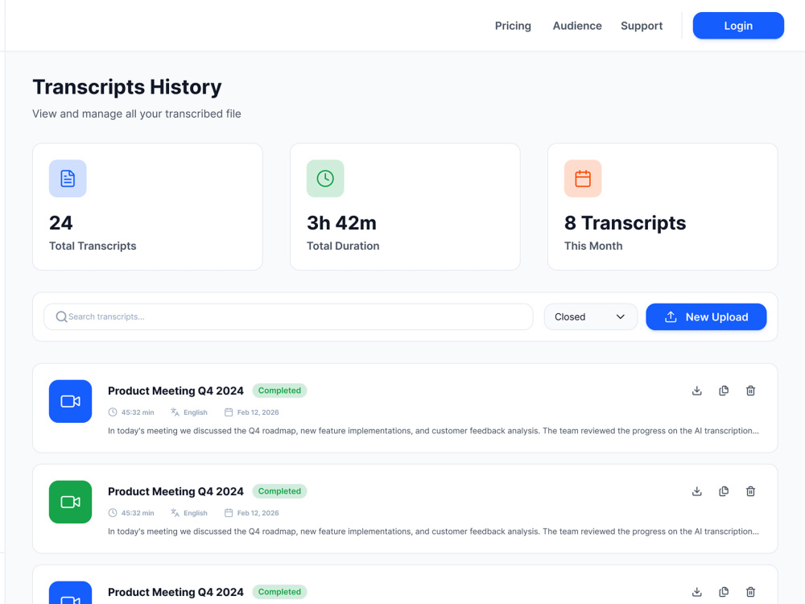Click the Login button
The height and width of the screenshot is (604, 805).
point(738,26)
